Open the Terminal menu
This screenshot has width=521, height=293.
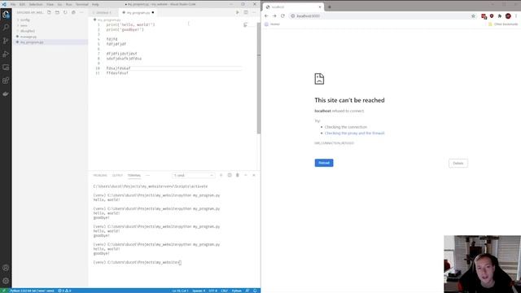point(81,4)
